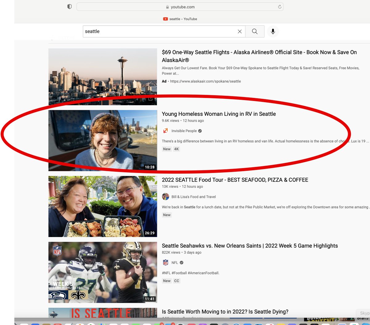Click the 10:28 duration label
Viewport: 370px width, 325px height.
[150, 167]
